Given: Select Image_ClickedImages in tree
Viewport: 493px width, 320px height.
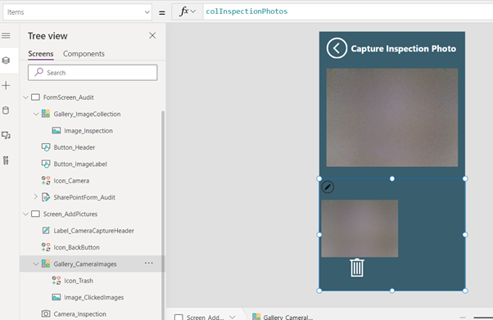Looking at the screenshot, I should click(x=93, y=297).
